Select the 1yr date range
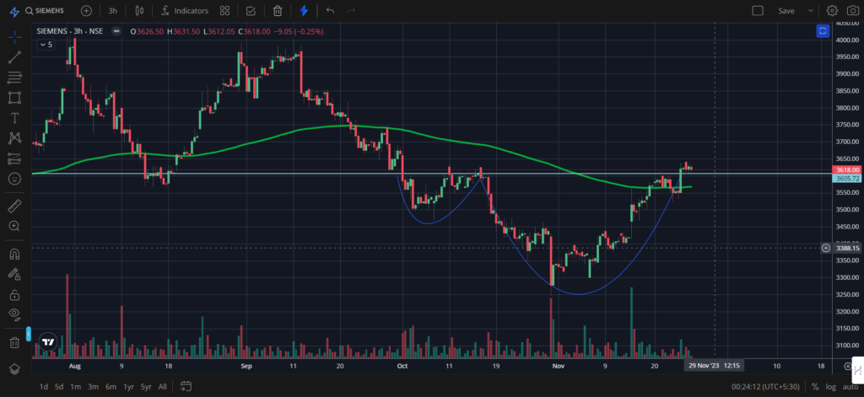 (128, 387)
